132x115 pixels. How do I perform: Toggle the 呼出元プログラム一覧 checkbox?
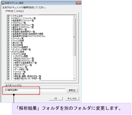click(x=9, y=58)
